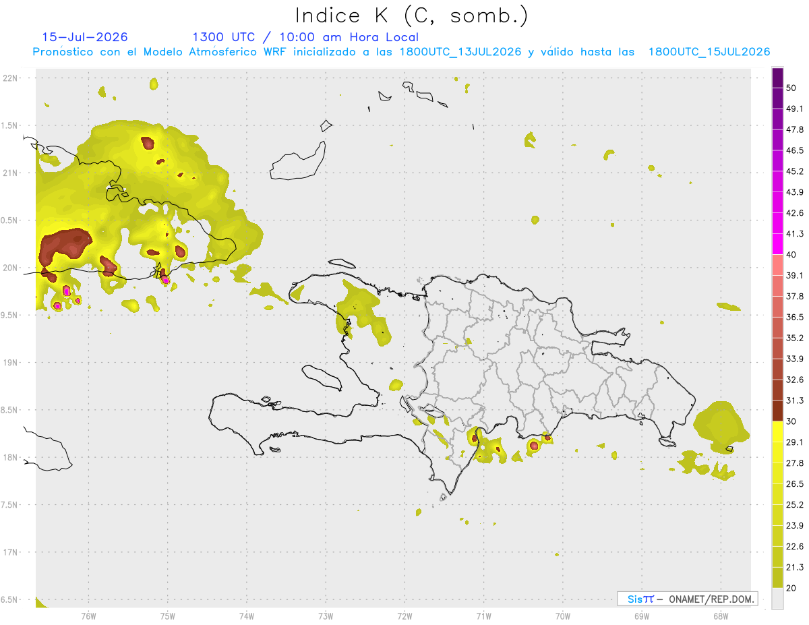Click the "20" color scale value

pos(791,589)
